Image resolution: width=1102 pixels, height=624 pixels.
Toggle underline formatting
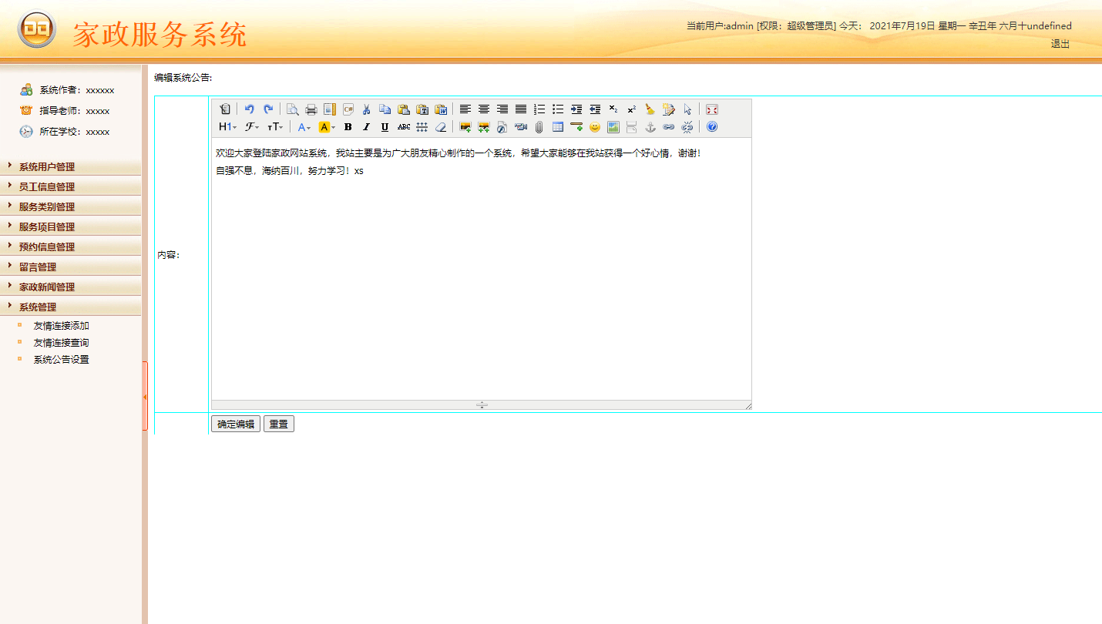[x=385, y=127]
